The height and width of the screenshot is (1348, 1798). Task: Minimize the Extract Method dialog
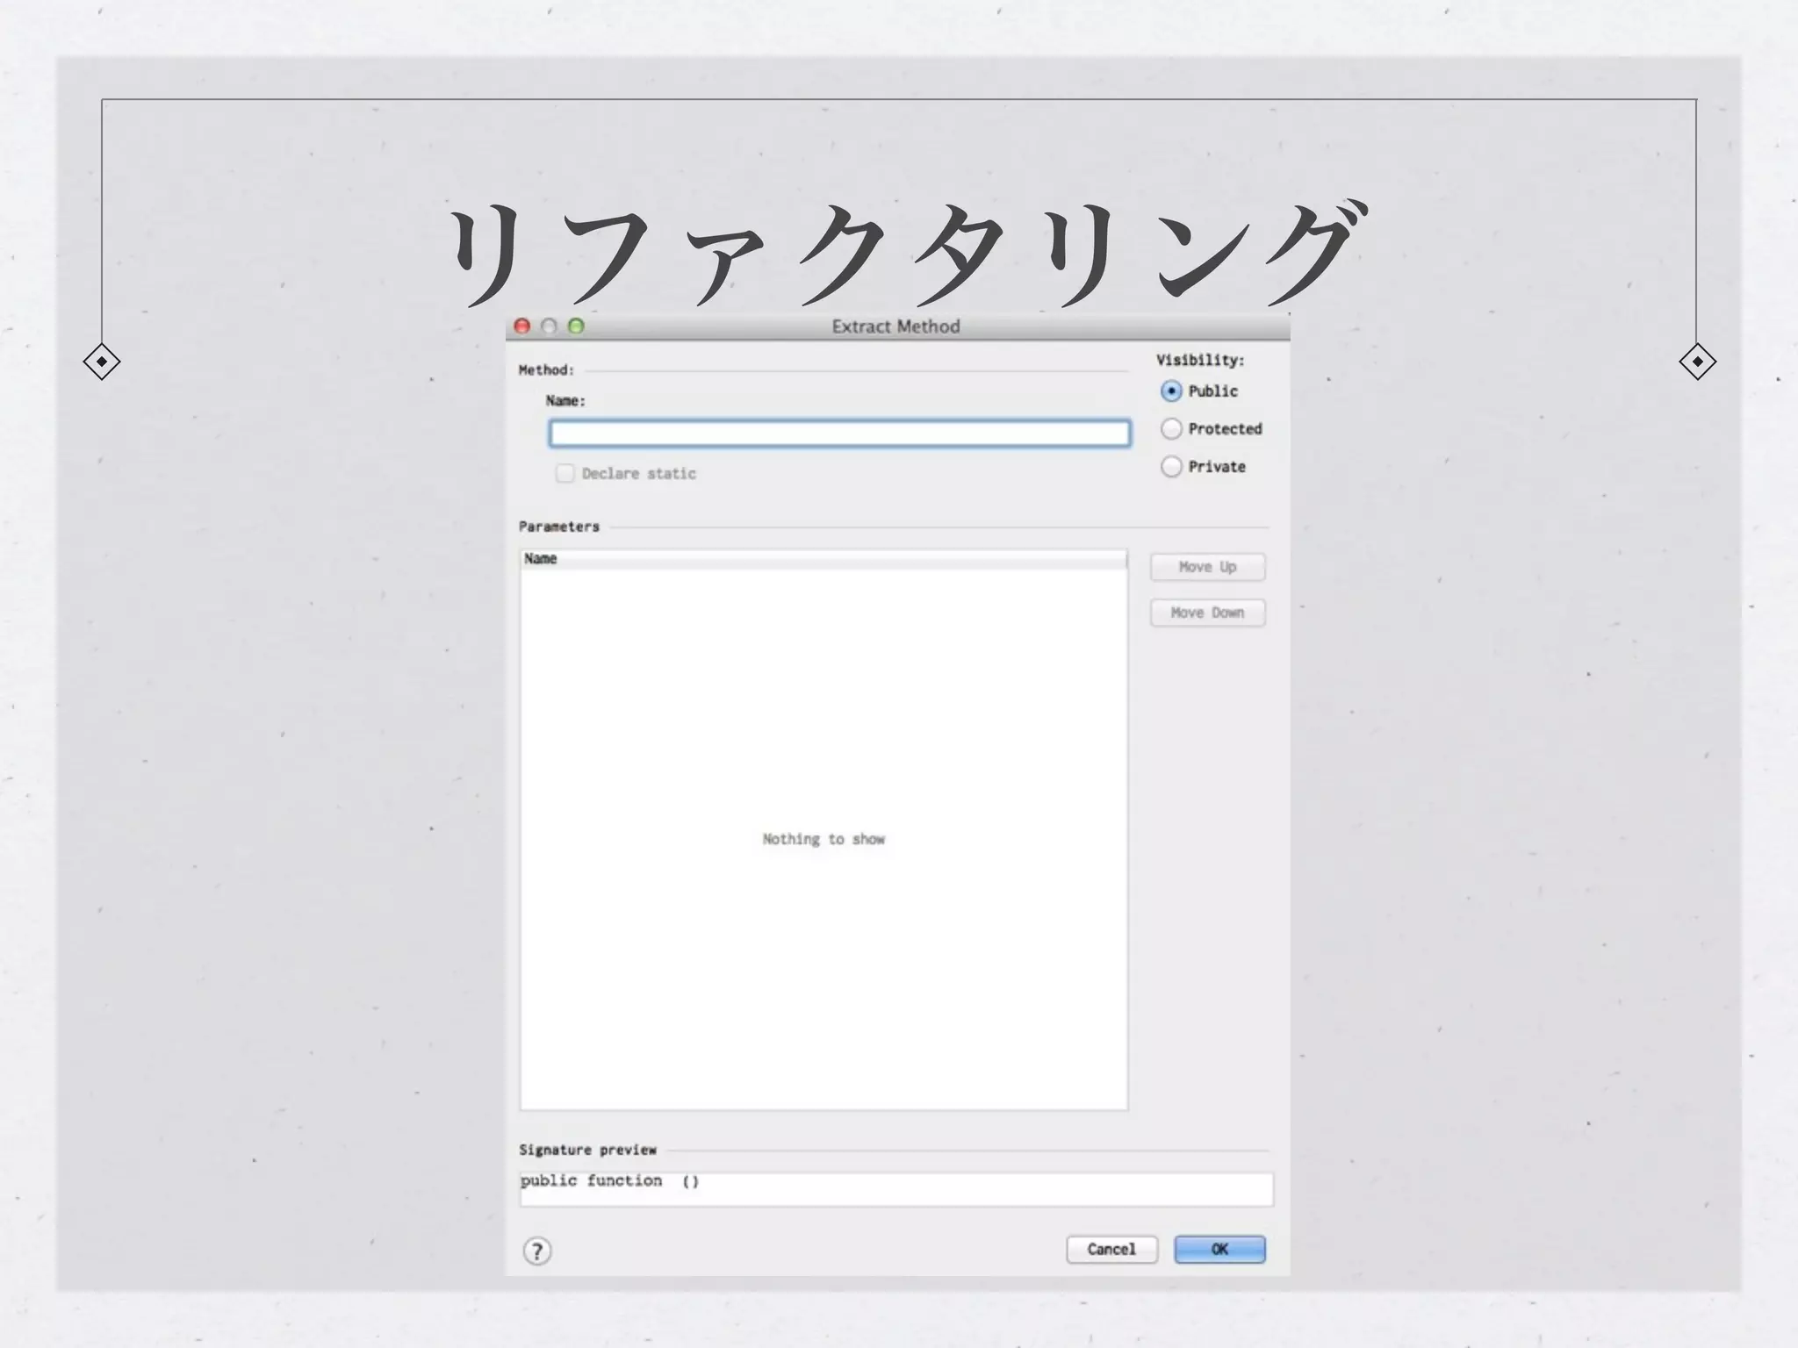pyautogui.click(x=550, y=326)
